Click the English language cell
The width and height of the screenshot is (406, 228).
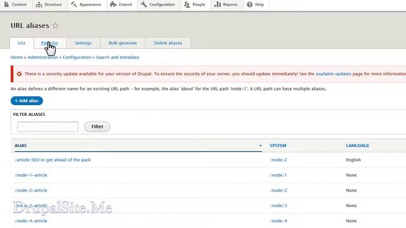click(353, 160)
